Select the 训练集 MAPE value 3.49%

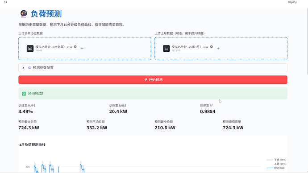(x=25, y=111)
